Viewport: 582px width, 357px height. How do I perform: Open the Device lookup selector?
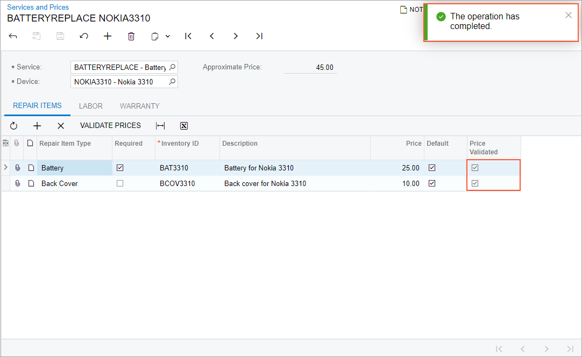tap(172, 82)
